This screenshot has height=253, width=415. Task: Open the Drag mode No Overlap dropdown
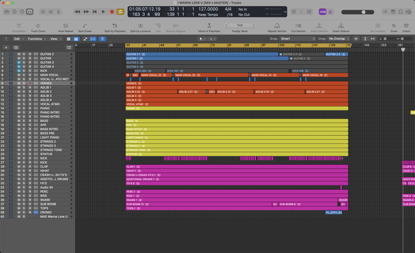pos(340,39)
